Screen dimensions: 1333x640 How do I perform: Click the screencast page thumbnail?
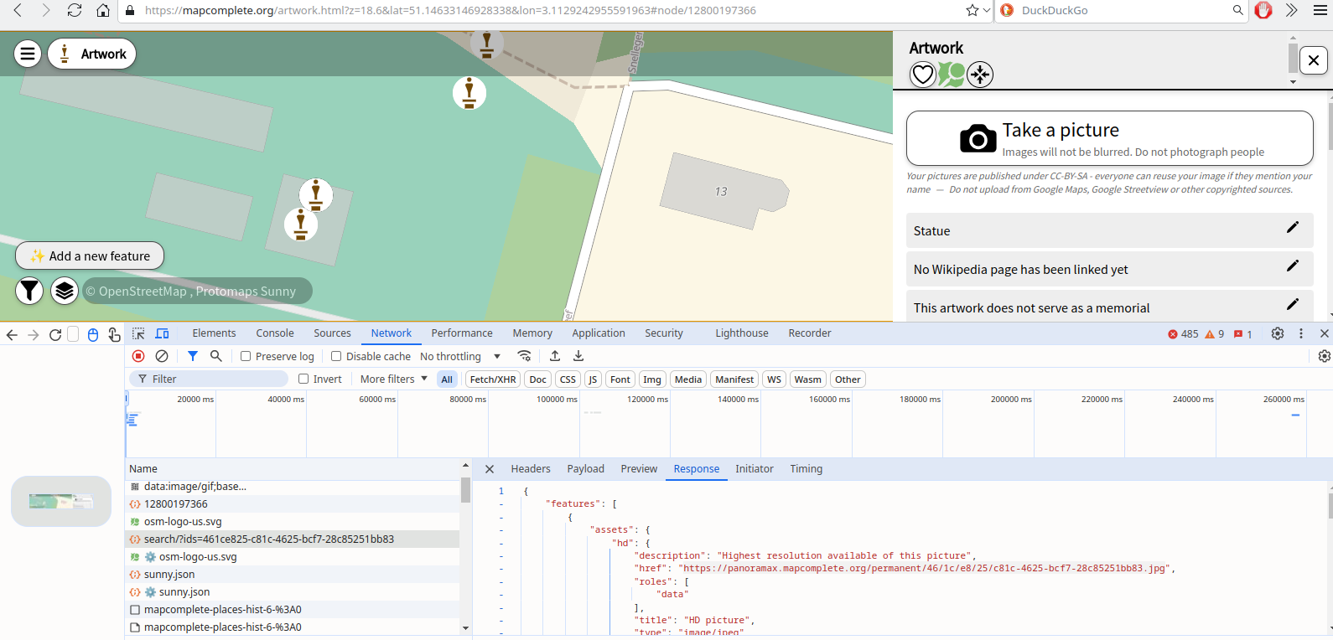[x=61, y=502]
